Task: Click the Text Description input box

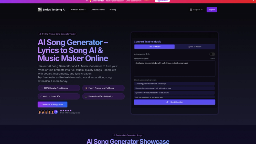Action: click(x=174, y=69)
